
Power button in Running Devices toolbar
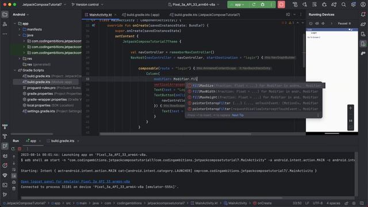click(310, 24)
